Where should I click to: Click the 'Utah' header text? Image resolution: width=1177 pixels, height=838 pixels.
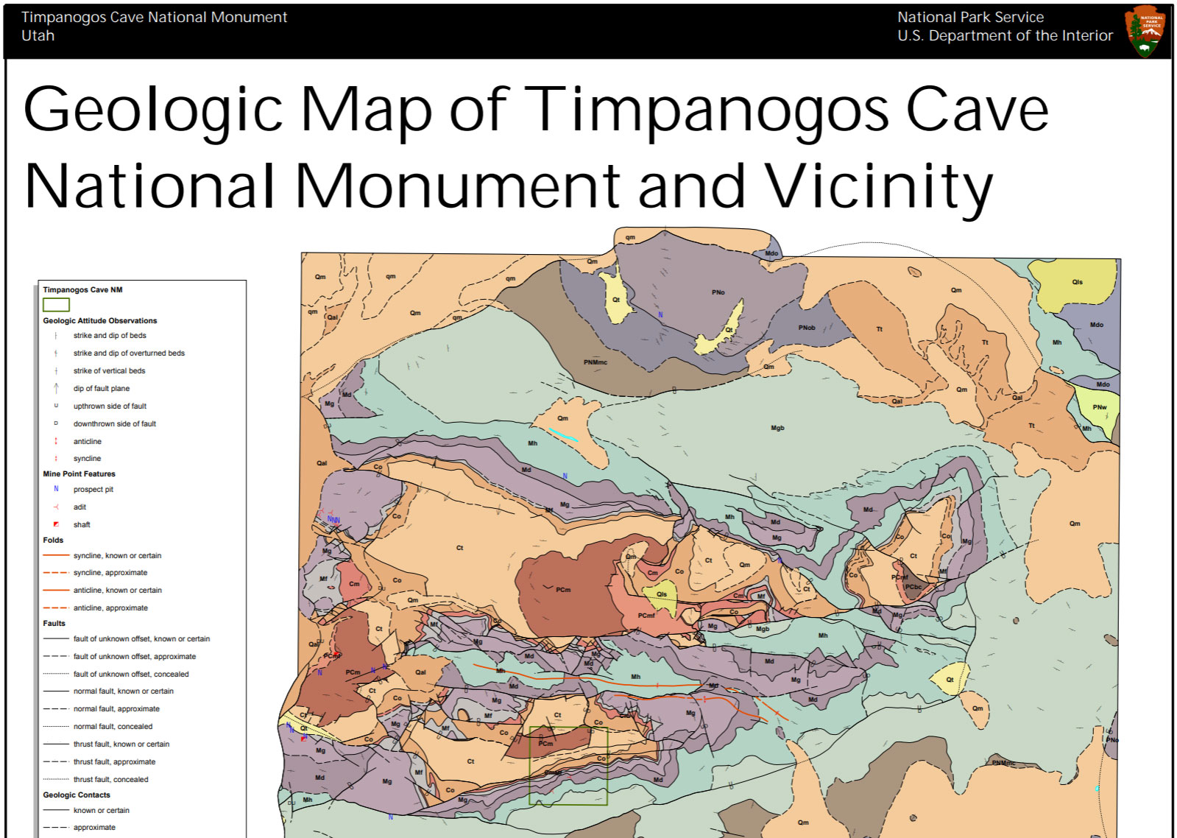tap(38, 35)
